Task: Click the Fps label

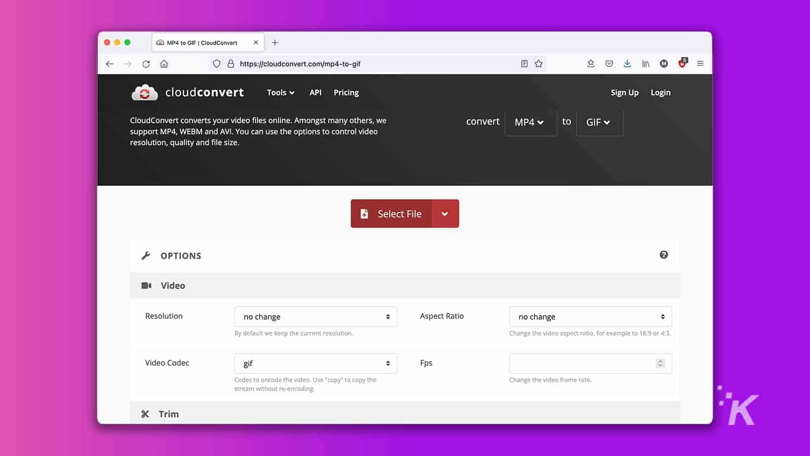Action: (426, 363)
